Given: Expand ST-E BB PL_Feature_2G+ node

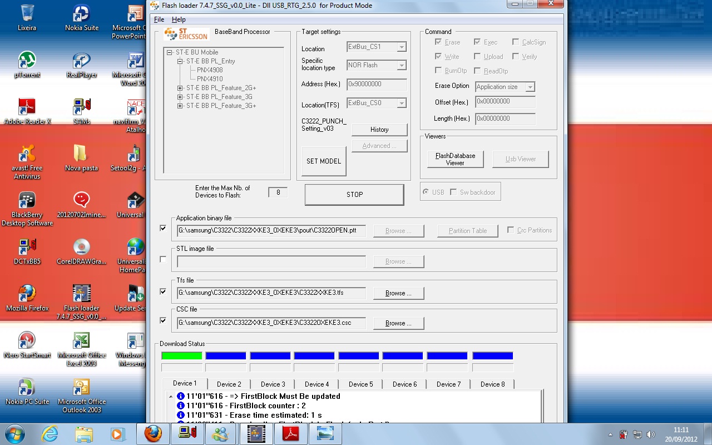Looking at the screenshot, I should (180, 88).
